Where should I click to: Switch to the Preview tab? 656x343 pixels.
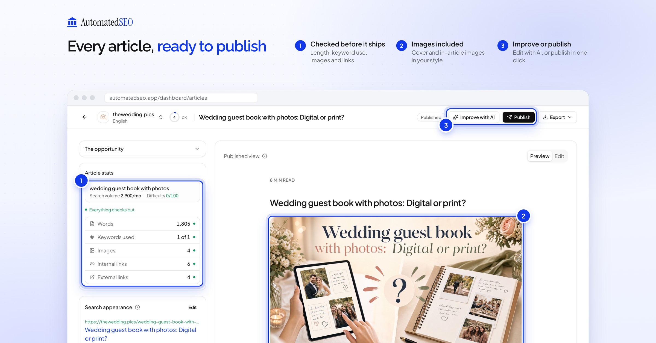[x=540, y=156]
